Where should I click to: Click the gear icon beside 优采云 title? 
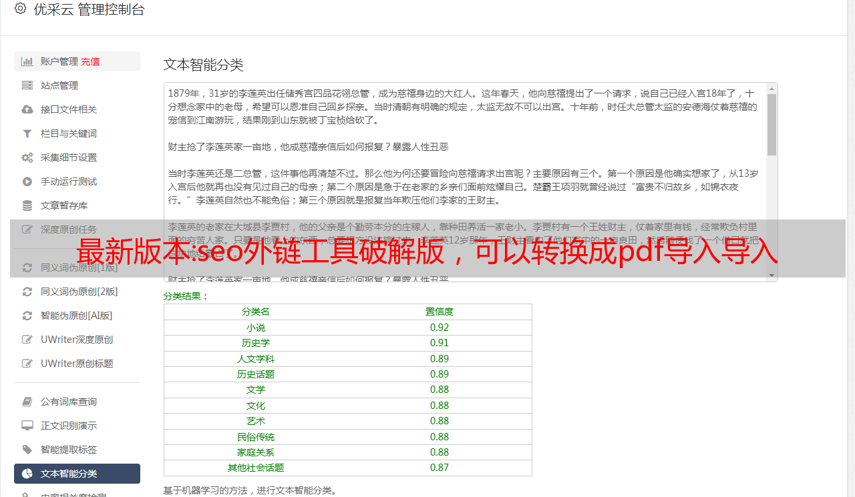click(x=20, y=9)
